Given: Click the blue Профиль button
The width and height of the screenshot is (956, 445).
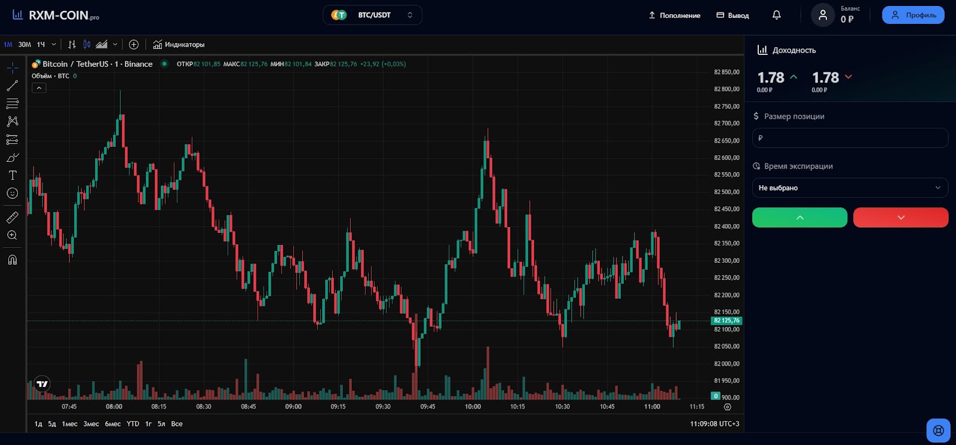Looking at the screenshot, I should [913, 15].
